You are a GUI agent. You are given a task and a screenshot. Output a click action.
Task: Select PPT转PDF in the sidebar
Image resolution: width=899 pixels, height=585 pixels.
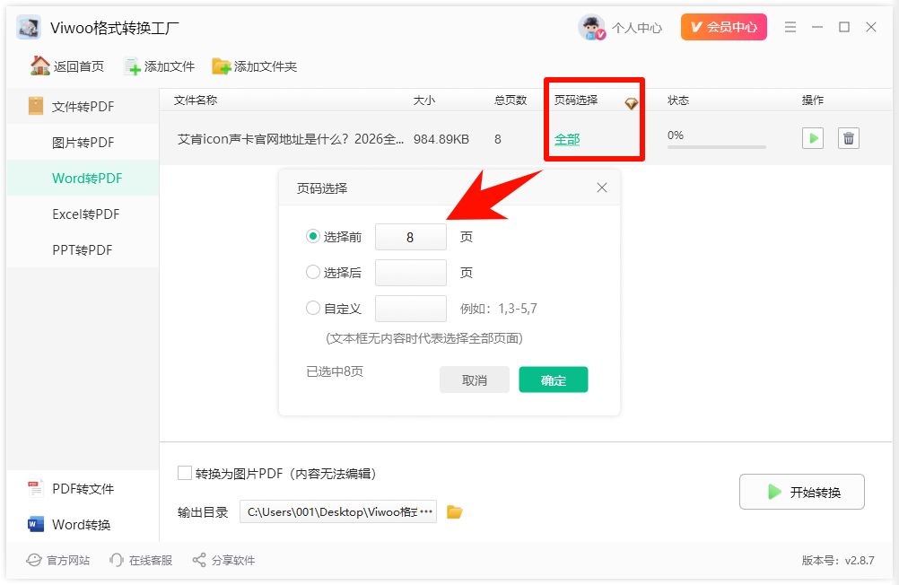tap(83, 250)
